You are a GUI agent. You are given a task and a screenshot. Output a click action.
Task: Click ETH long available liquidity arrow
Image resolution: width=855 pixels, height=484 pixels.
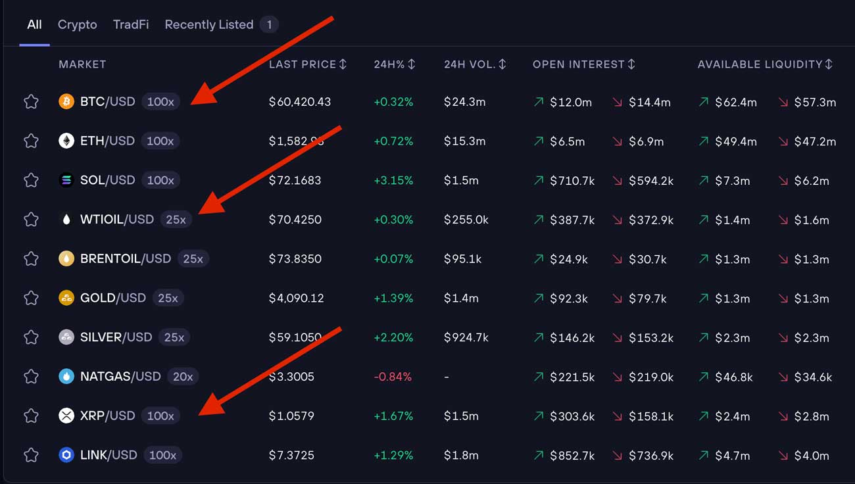704,141
